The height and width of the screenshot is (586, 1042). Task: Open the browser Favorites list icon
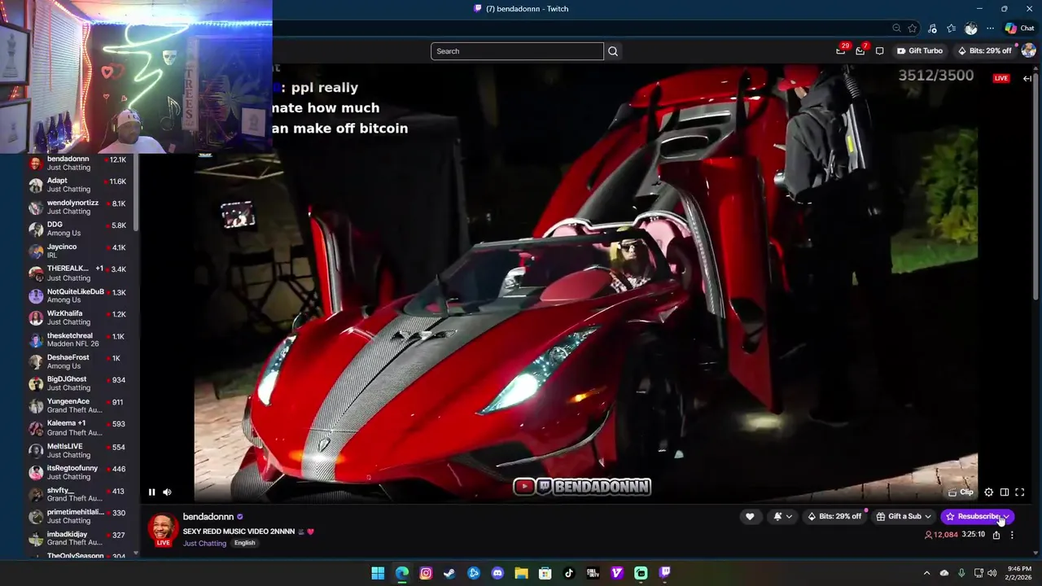click(951, 28)
